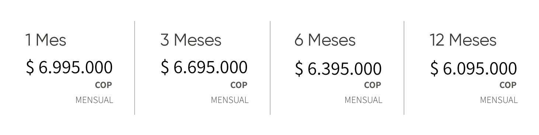
Task: Click COP label under 12 Meses price
Action: (508, 85)
